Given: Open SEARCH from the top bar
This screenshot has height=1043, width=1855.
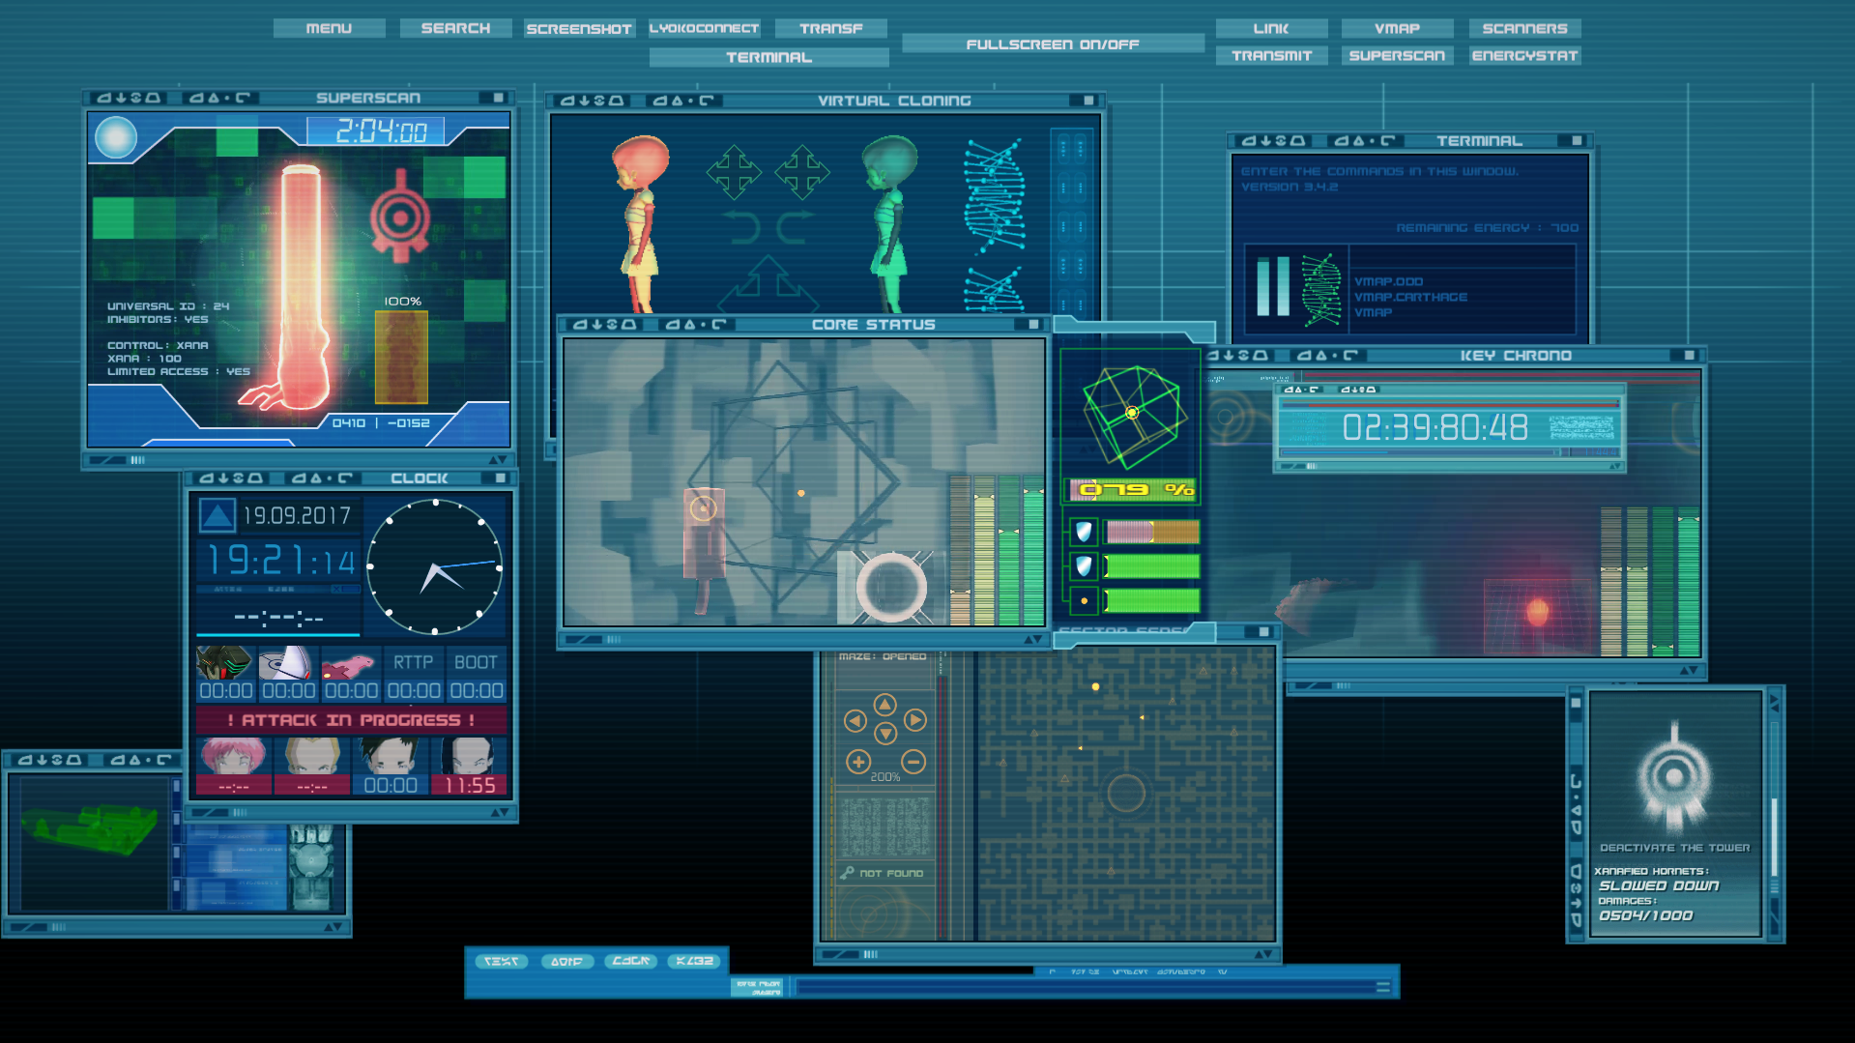Looking at the screenshot, I should (x=456, y=28).
